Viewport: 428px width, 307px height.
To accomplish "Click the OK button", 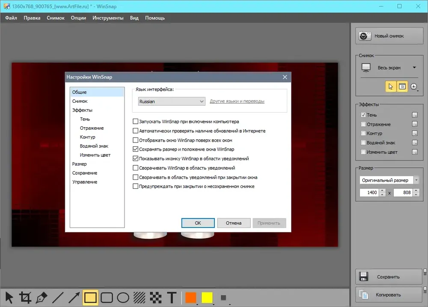I will [198, 223].
